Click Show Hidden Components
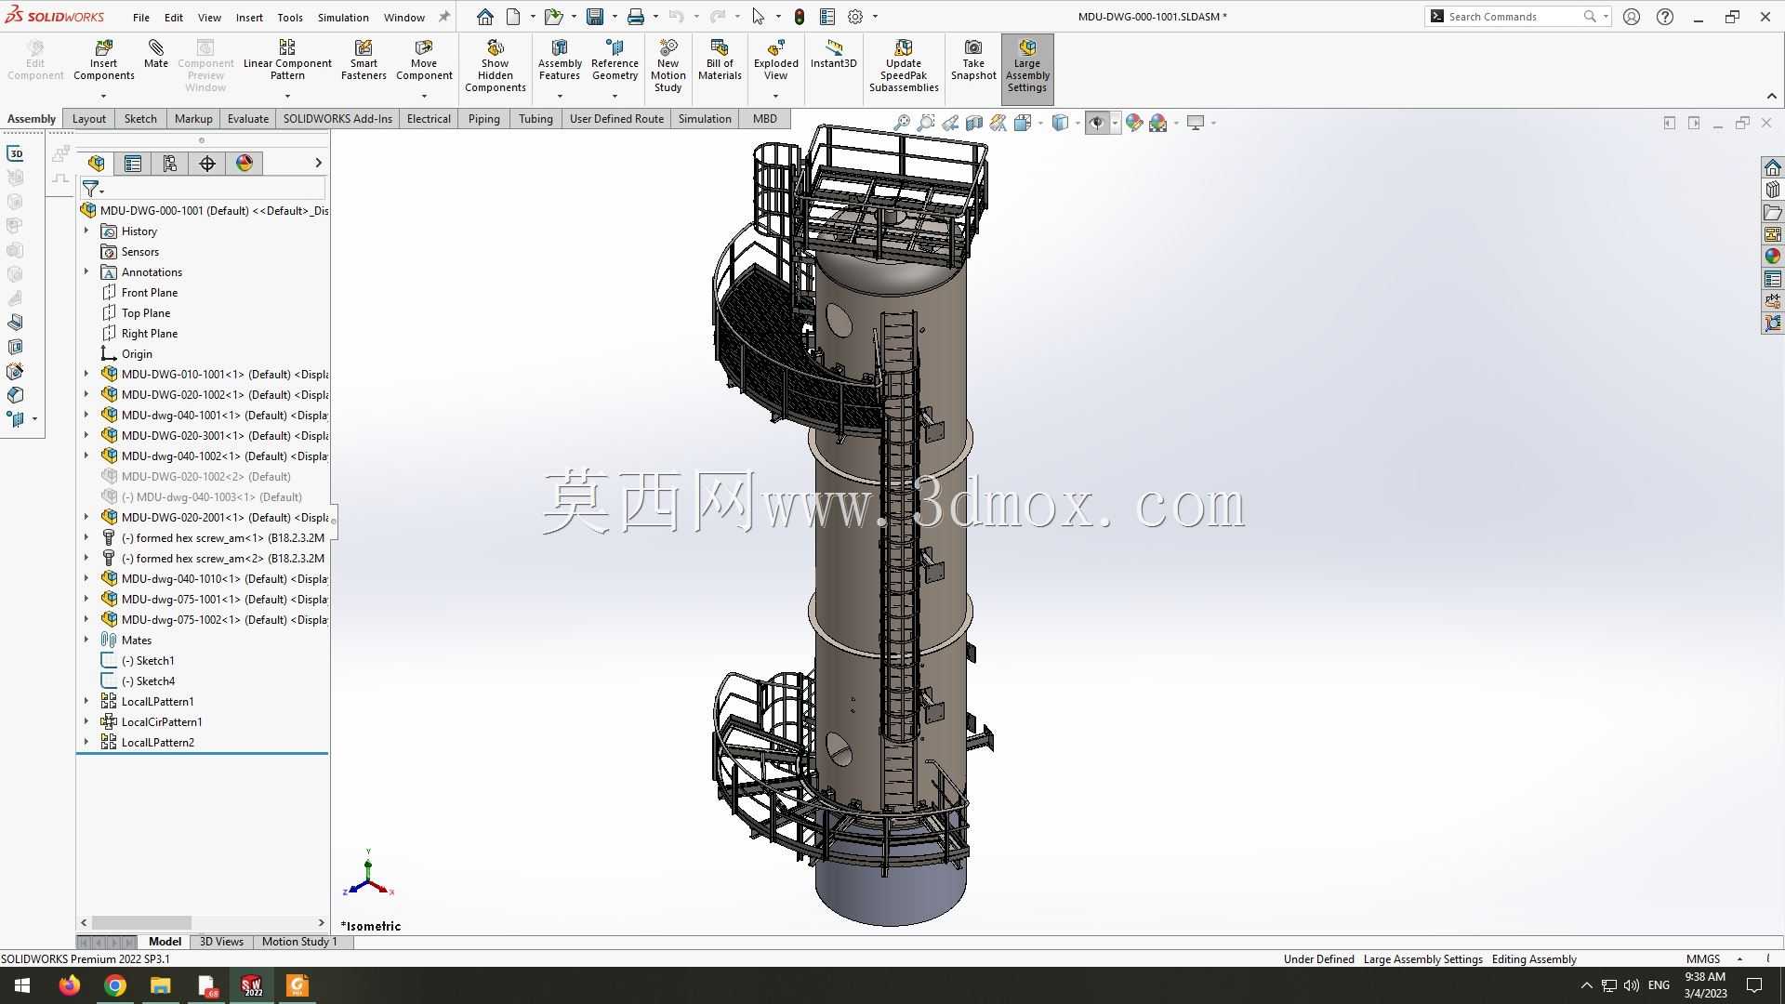Viewport: 1785px width, 1004px height. point(496,66)
